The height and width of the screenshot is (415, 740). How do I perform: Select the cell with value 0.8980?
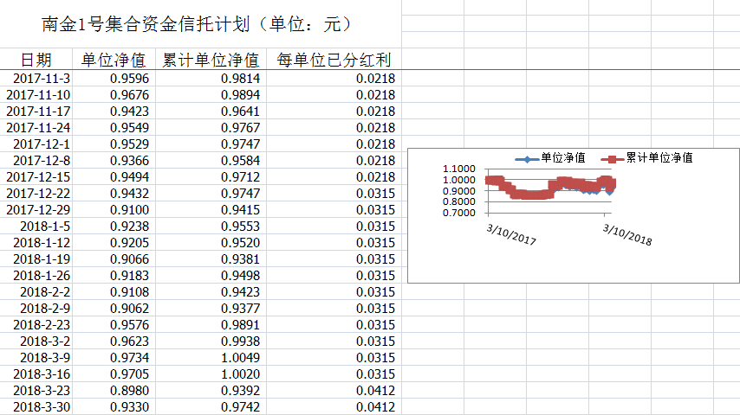pyautogui.click(x=114, y=391)
